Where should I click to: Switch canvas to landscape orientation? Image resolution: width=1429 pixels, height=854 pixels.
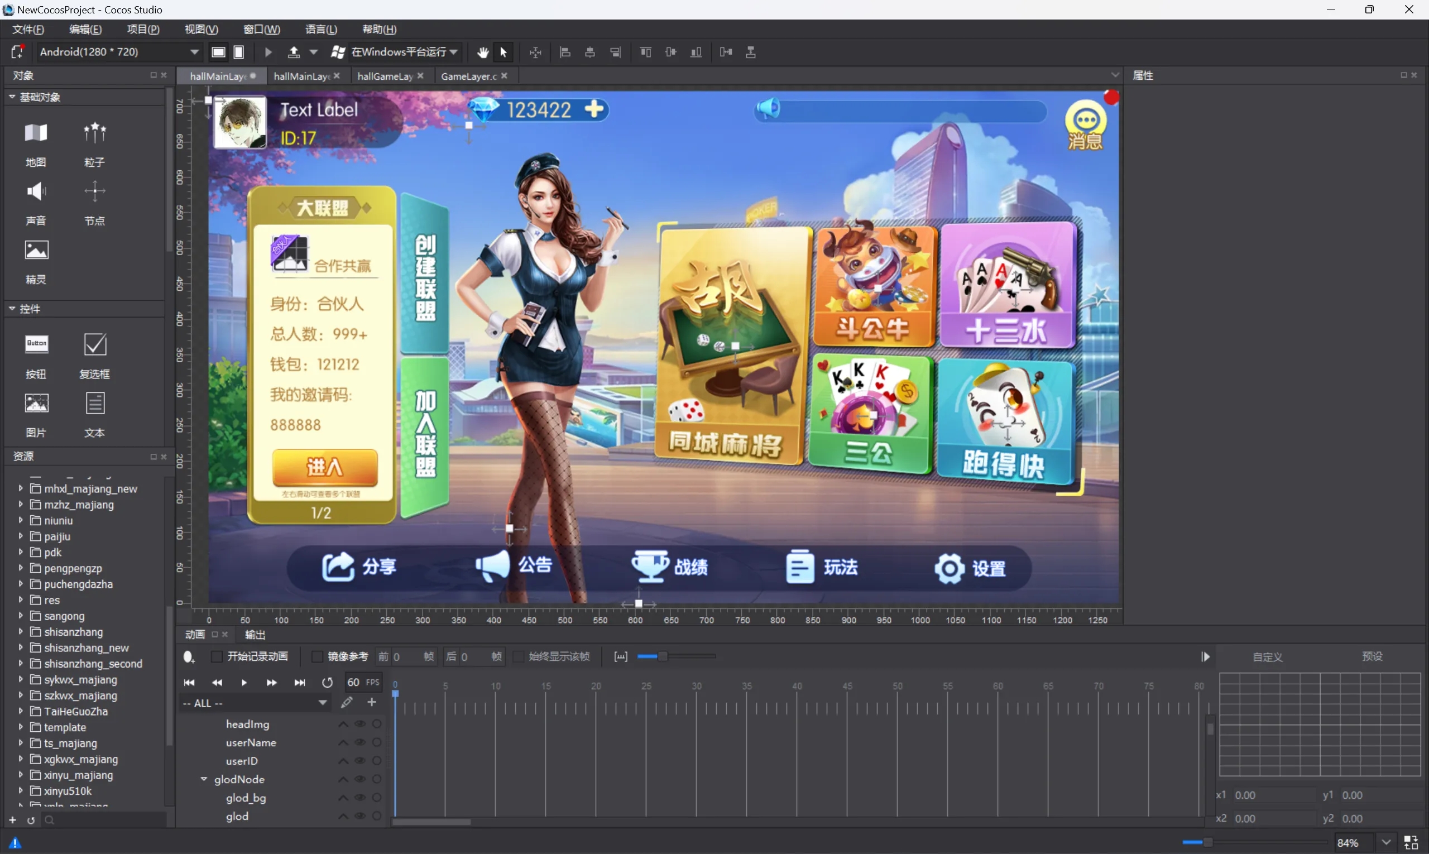[x=218, y=52]
